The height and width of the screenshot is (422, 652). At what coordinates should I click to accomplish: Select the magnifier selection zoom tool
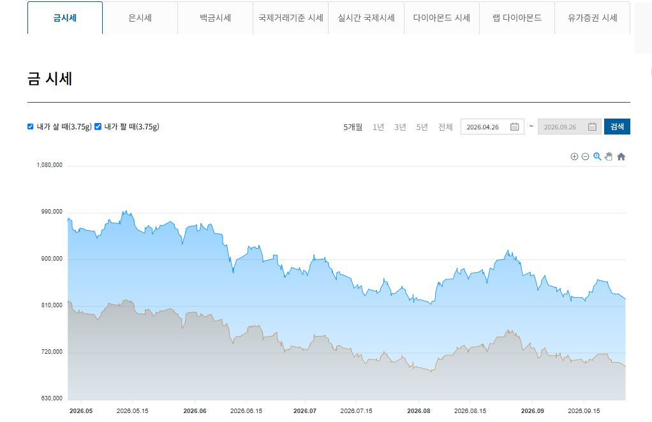tap(597, 157)
